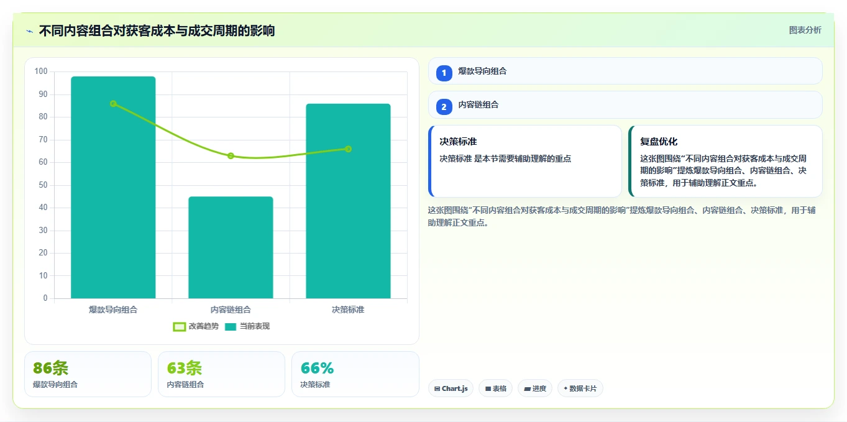
Task: Click the 爆款导向组合 teal bar
Action: point(113,187)
